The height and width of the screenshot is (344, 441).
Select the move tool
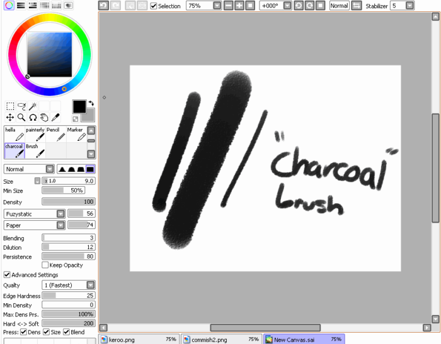click(10, 118)
